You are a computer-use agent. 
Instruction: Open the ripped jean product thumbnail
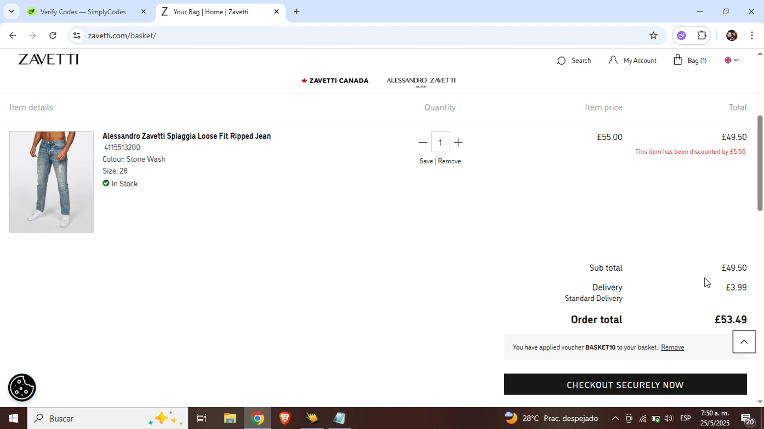tap(51, 182)
